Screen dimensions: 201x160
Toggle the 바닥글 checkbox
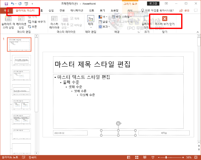point(76,25)
